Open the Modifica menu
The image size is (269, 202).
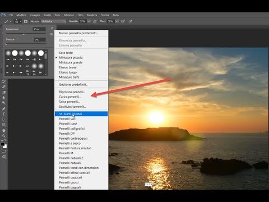[21, 15]
